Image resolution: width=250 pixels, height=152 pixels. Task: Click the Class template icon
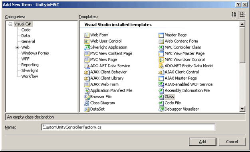(161, 97)
